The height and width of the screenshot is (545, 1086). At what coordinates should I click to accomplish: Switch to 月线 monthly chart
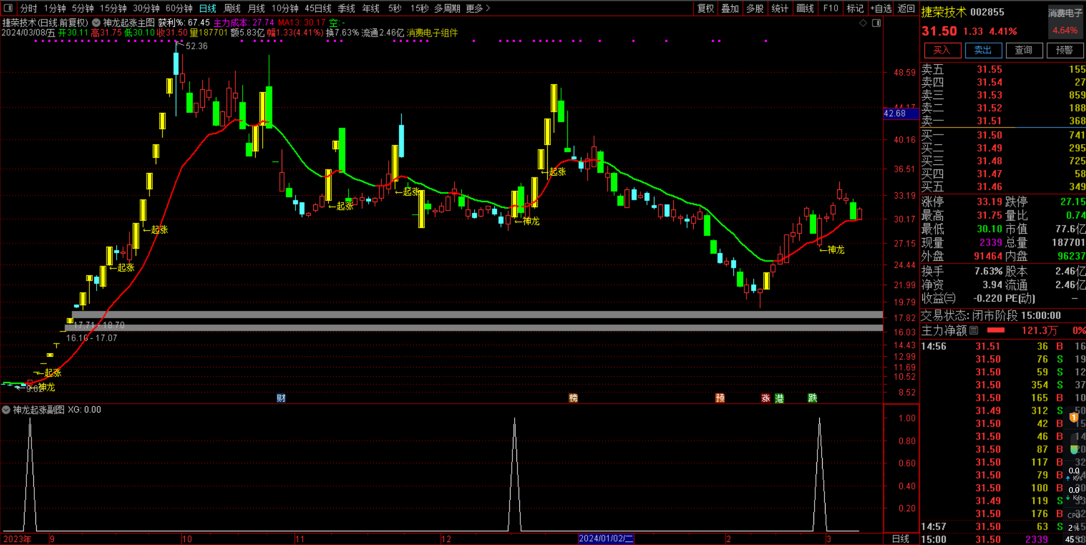click(x=256, y=8)
